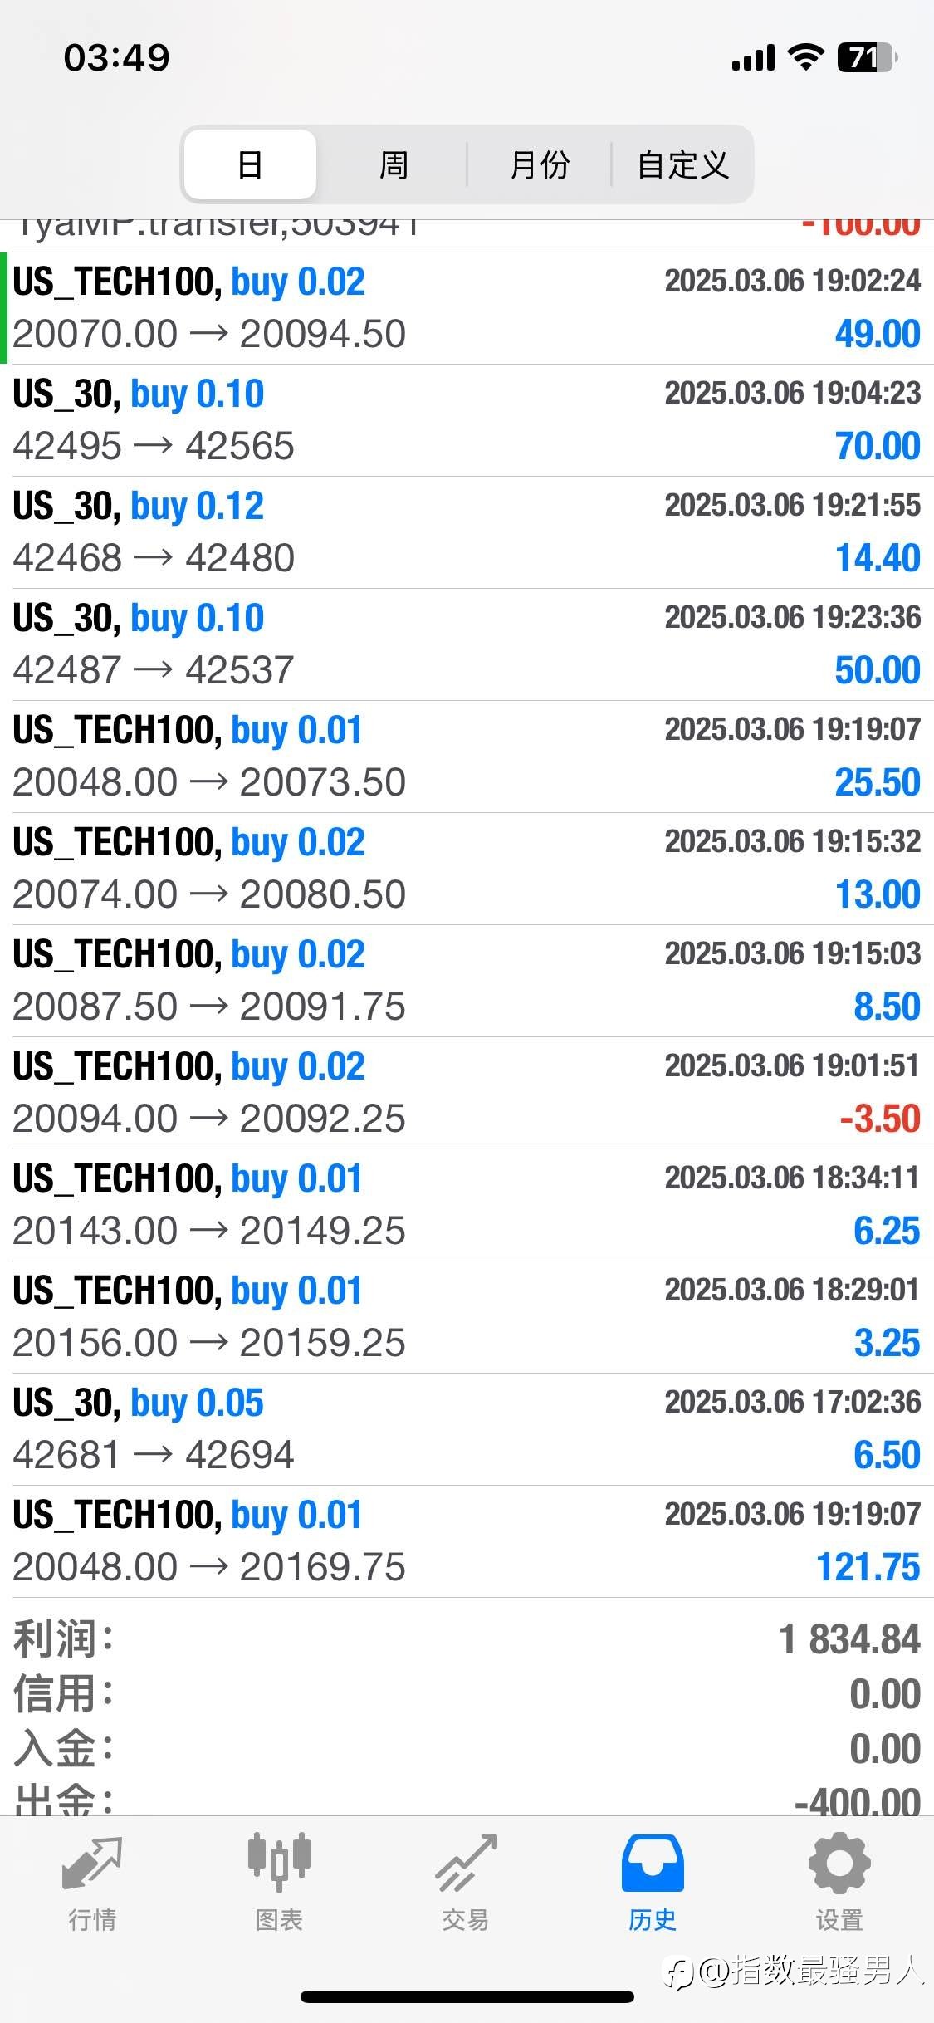
Task: Select the trade with loss -3.50
Action: 467,1093
